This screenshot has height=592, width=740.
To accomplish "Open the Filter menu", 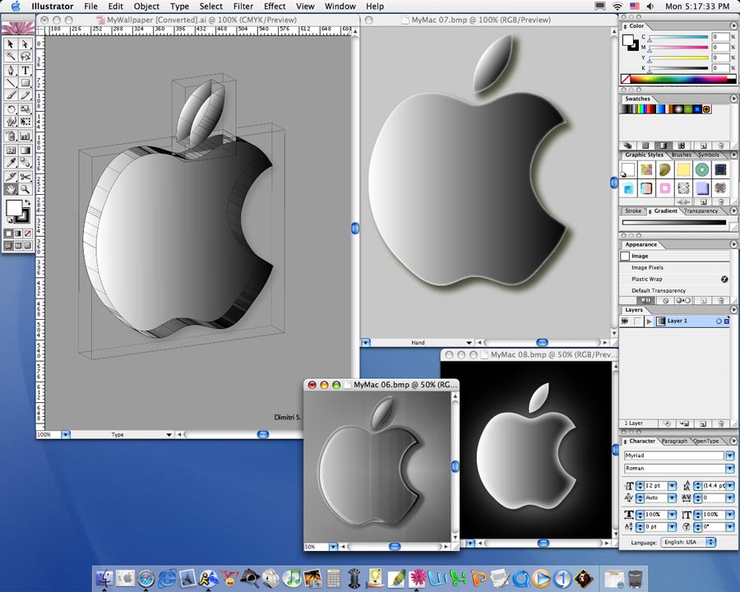I will click(243, 6).
